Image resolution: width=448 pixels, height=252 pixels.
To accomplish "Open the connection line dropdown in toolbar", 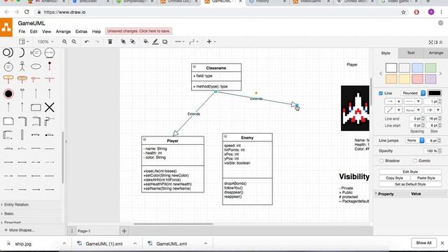I will tap(179, 42).
